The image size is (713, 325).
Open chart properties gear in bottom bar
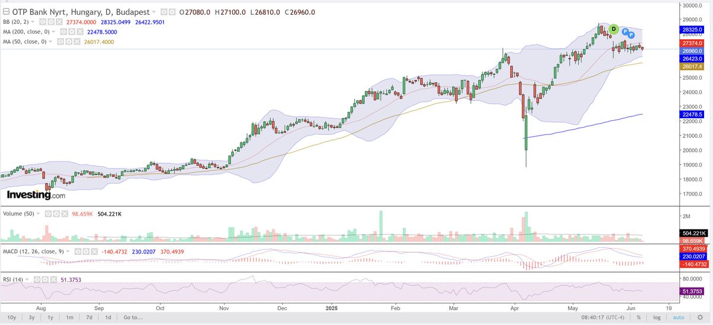coord(700,318)
